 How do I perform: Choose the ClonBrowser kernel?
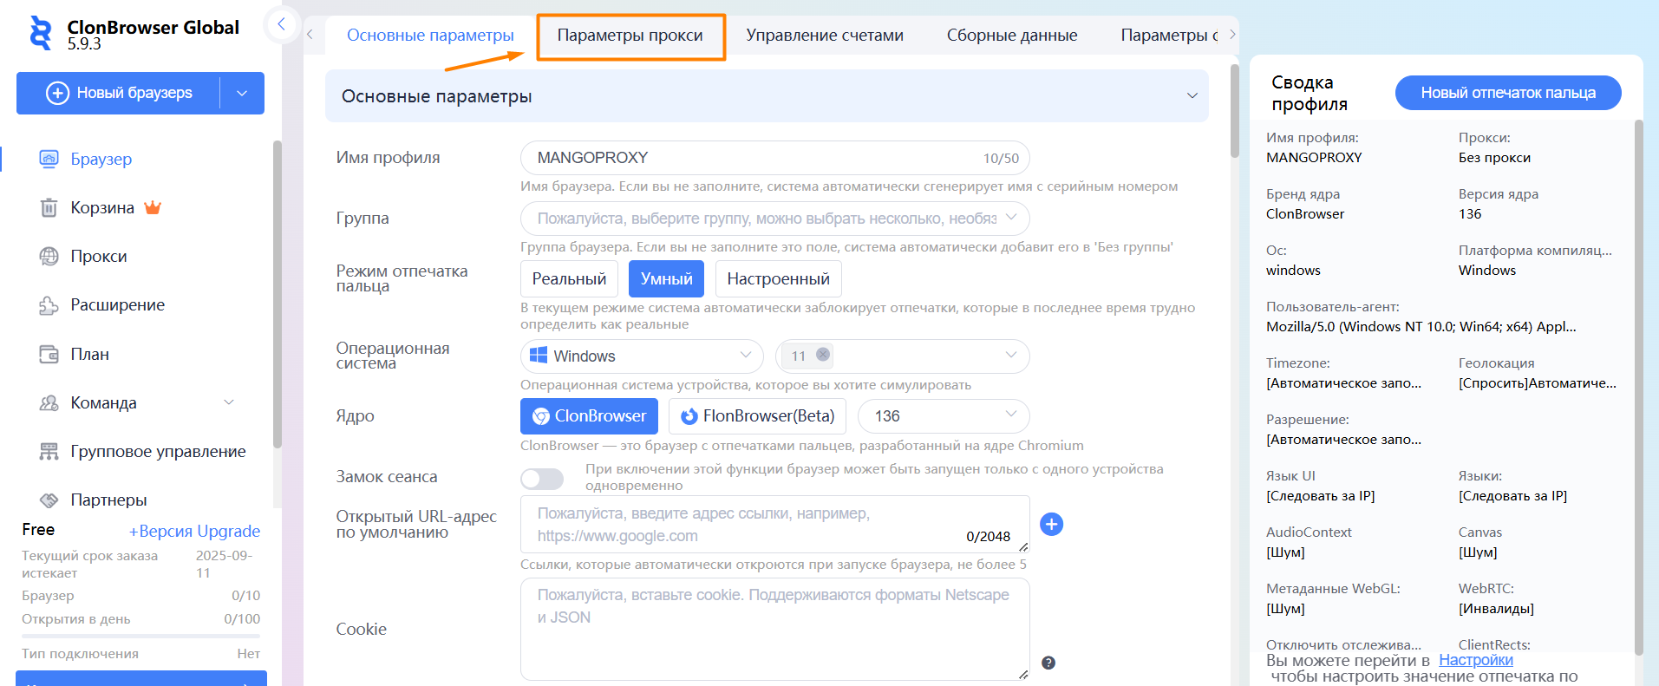[589, 416]
